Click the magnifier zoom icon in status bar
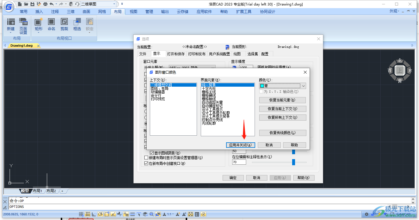 click(x=151, y=214)
